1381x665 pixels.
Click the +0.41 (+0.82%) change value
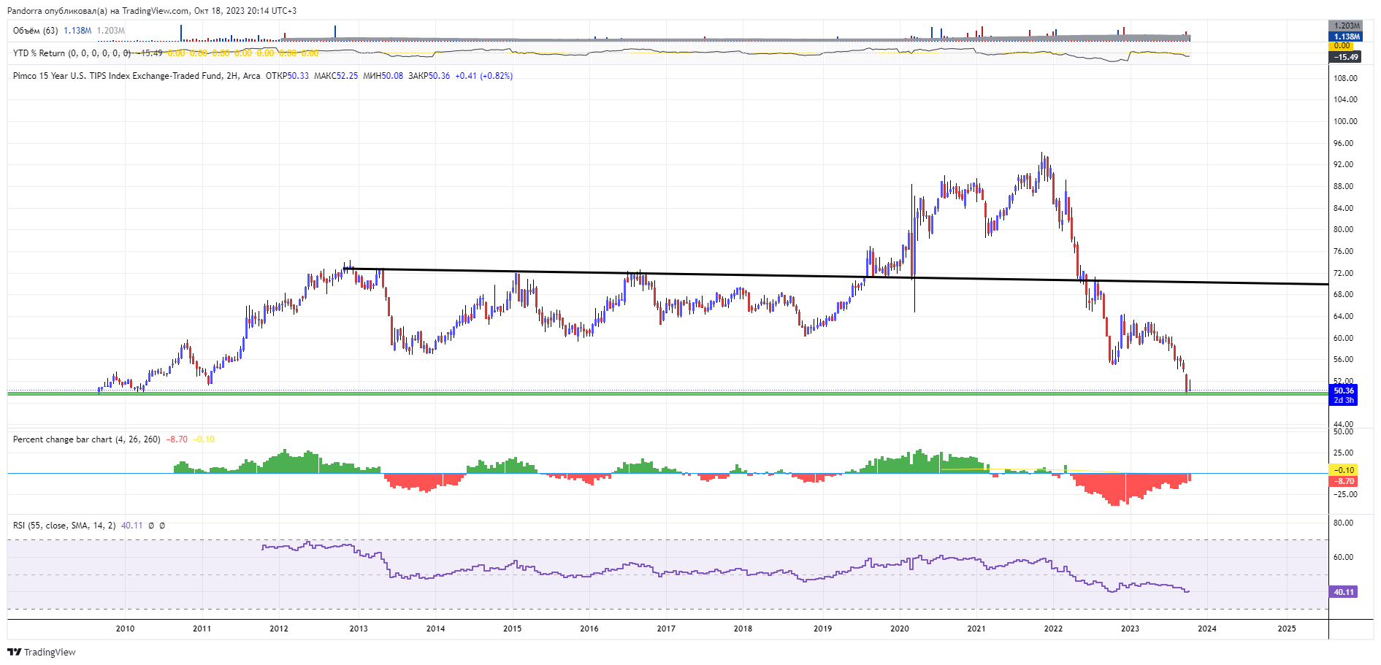(x=483, y=76)
